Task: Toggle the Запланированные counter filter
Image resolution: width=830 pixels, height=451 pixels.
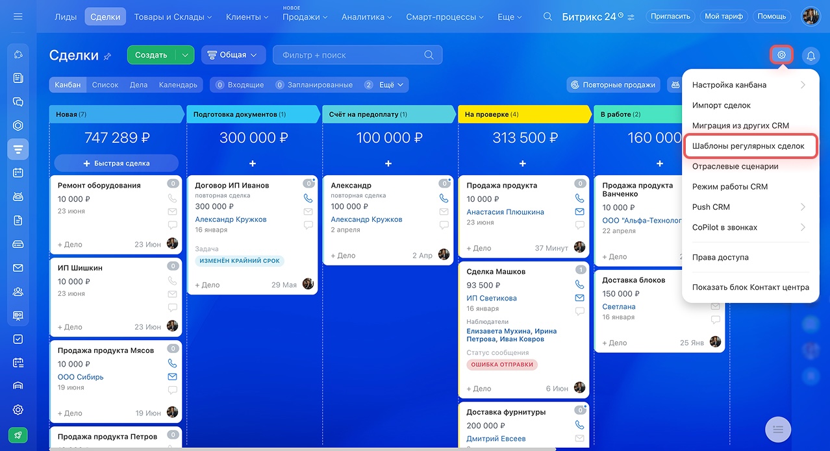Action: [314, 85]
